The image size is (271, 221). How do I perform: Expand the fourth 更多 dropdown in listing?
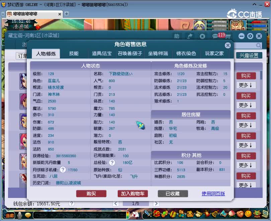coord(246,145)
